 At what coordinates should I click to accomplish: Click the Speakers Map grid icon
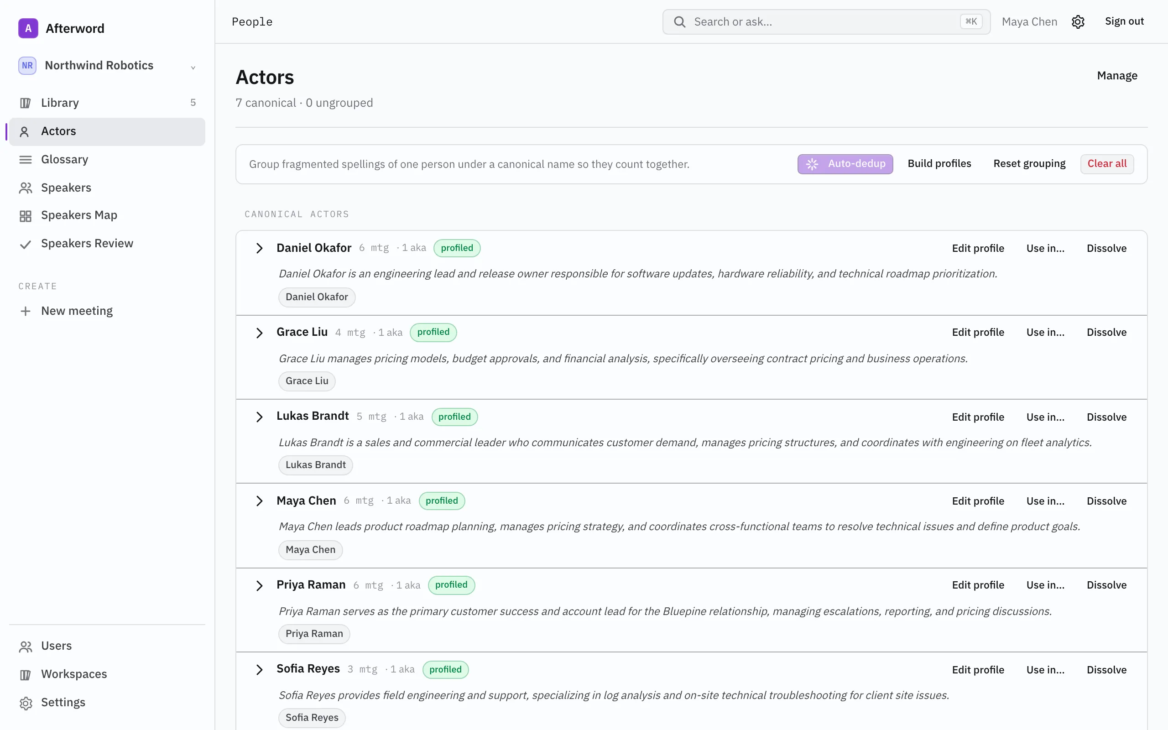coord(26,216)
